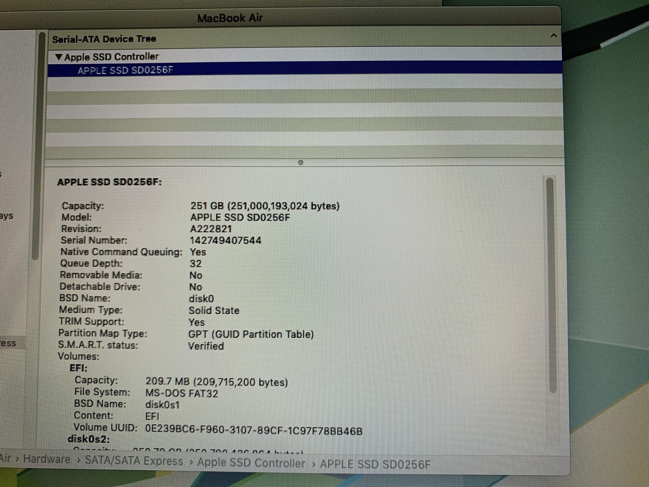This screenshot has width=649, height=487.
Task: Click the MacBook Air window title
Action: pos(230,18)
